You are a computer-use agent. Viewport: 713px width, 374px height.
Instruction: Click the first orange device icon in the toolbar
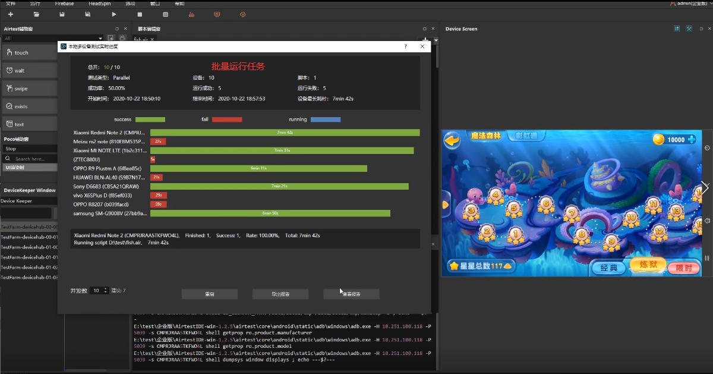click(191, 14)
